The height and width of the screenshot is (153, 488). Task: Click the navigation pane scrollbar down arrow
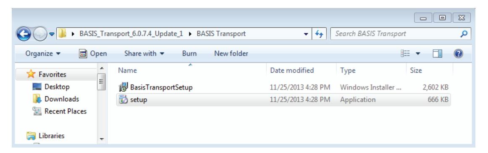[102, 139]
